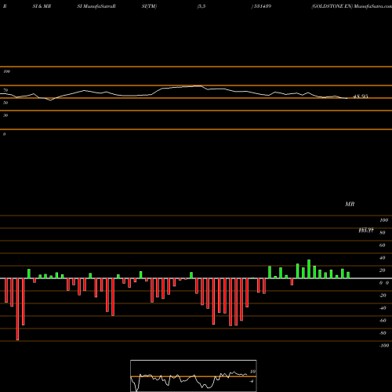Click the stock code 531439 in header
Image resolution: width=392 pixels, height=392 pixels.
coord(262,6)
